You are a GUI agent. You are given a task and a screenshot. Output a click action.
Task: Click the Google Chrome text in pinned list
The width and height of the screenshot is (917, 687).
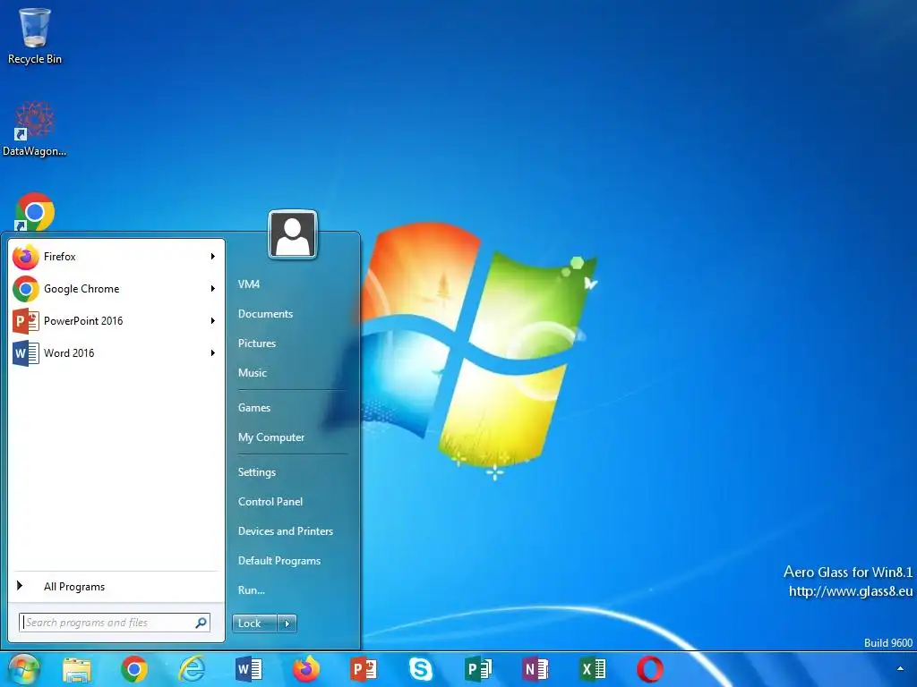coord(81,289)
